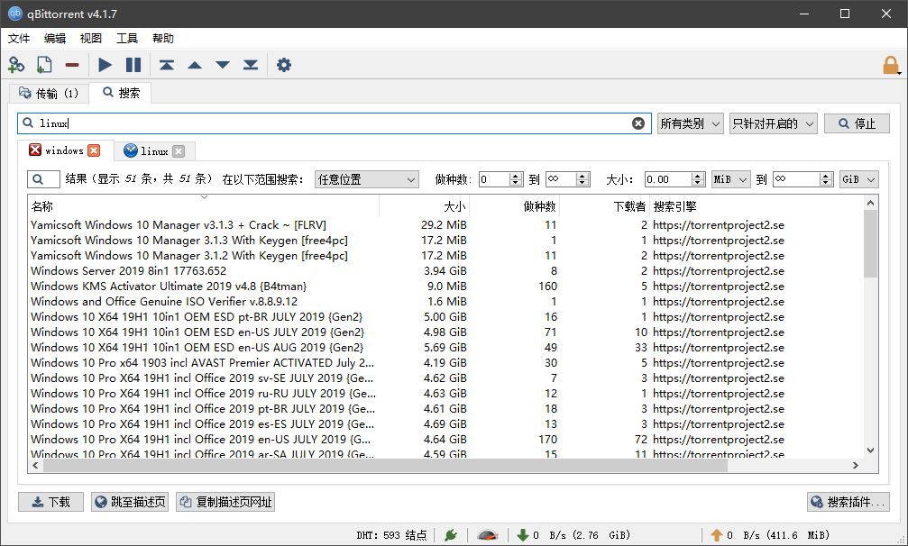Click the lock icon in toolbar
The width and height of the screenshot is (908, 546).
click(x=890, y=65)
